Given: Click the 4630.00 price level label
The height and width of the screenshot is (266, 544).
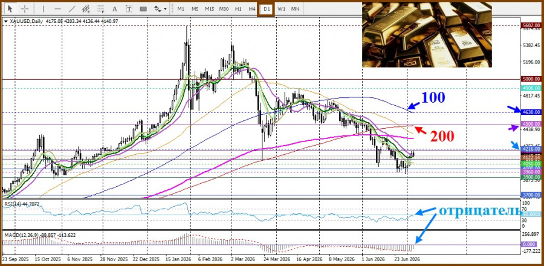Looking at the screenshot, I should point(531,112).
